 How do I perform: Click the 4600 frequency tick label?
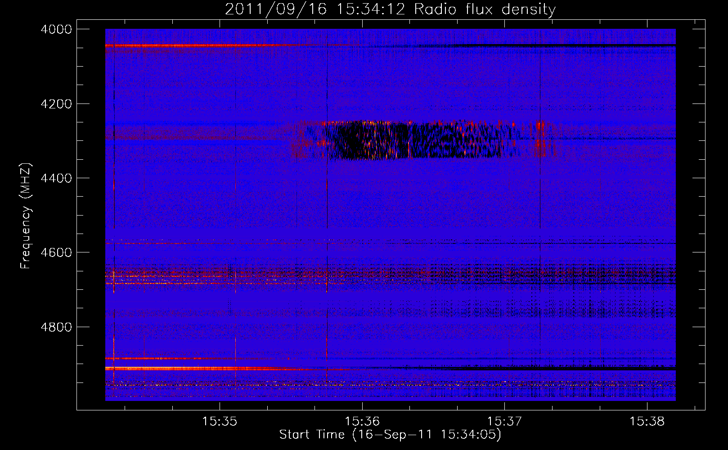point(56,252)
